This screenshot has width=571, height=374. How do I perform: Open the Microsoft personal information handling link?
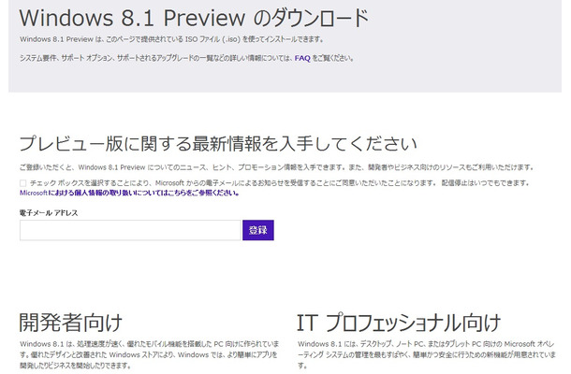[129, 193]
